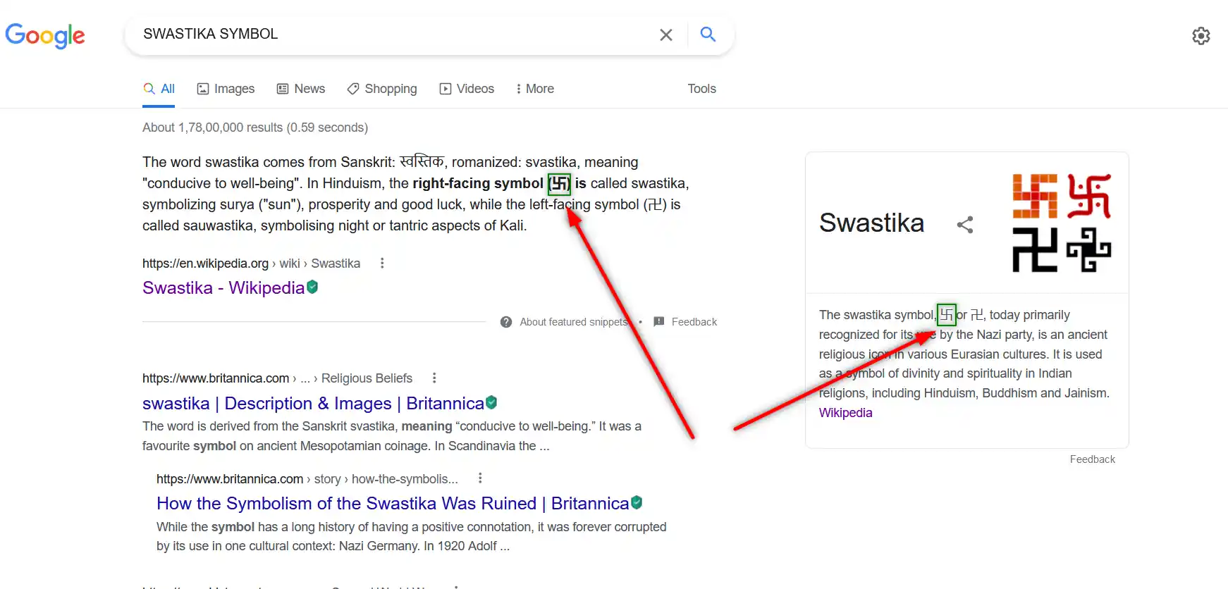Image resolution: width=1228 pixels, height=589 pixels.
Task: Share the Swastika knowledge panel
Action: [x=965, y=225]
